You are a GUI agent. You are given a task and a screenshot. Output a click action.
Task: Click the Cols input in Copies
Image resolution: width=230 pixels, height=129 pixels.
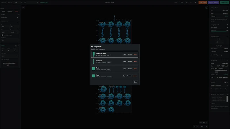(x=10, y=51)
